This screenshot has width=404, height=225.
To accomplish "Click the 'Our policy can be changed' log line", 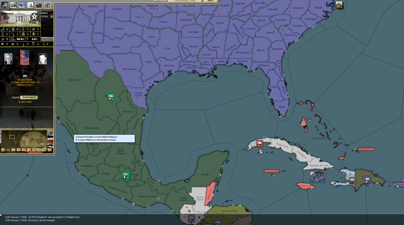I will pyautogui.click(x=30, y=220).
